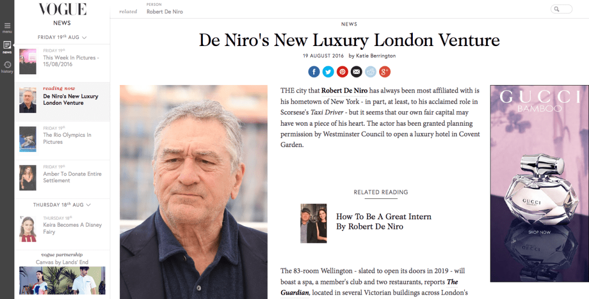This screenshot has height=299, width=589.
Task: Select the news sidebar icon
Action: 7,47
